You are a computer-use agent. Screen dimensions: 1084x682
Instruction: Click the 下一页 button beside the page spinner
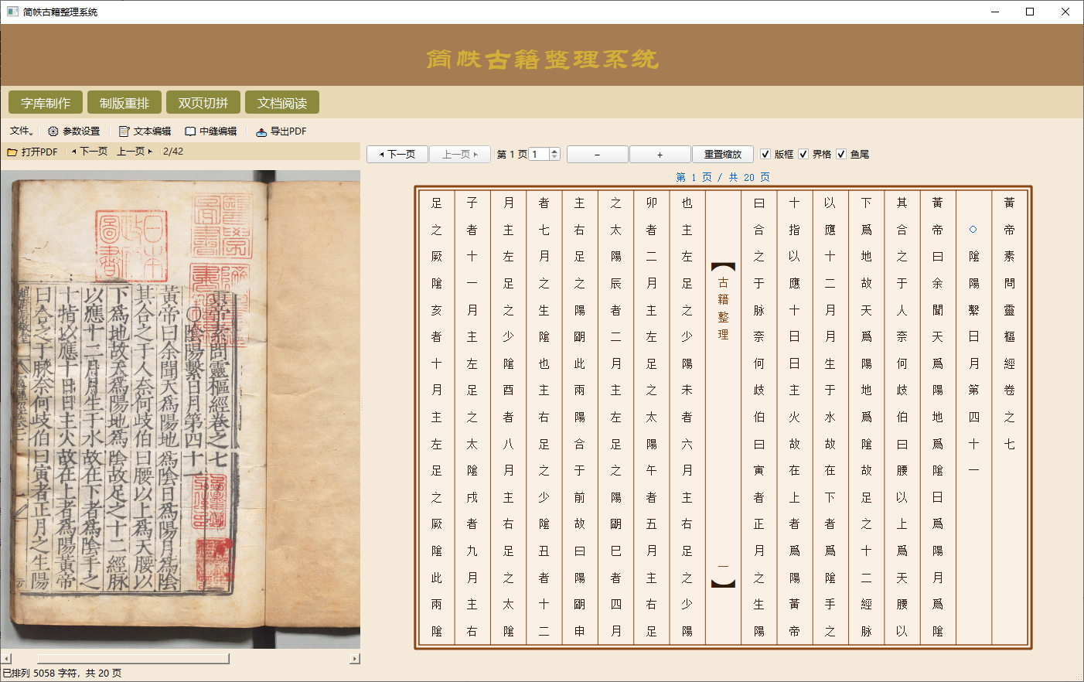point(397,155)
